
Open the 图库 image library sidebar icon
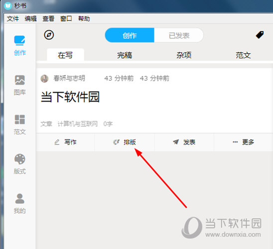(x=19, y=85)
